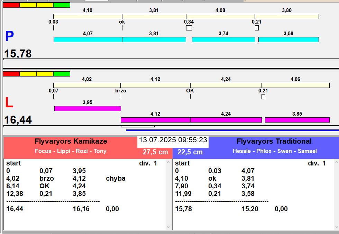The image size is (339, 234).
Task: Click 'chyba' in the Kamikaze results table
Action: pyautogui.click(x=116, y=178)
